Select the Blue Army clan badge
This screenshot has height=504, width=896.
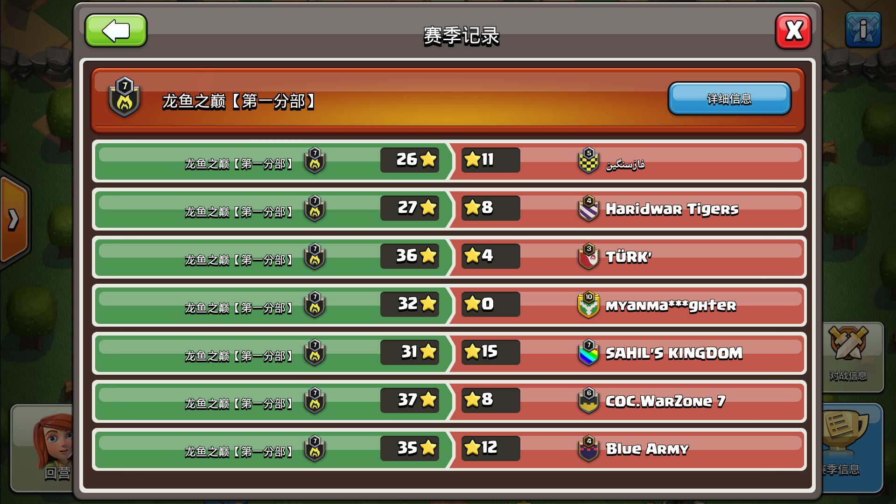[x=588, y=448]
